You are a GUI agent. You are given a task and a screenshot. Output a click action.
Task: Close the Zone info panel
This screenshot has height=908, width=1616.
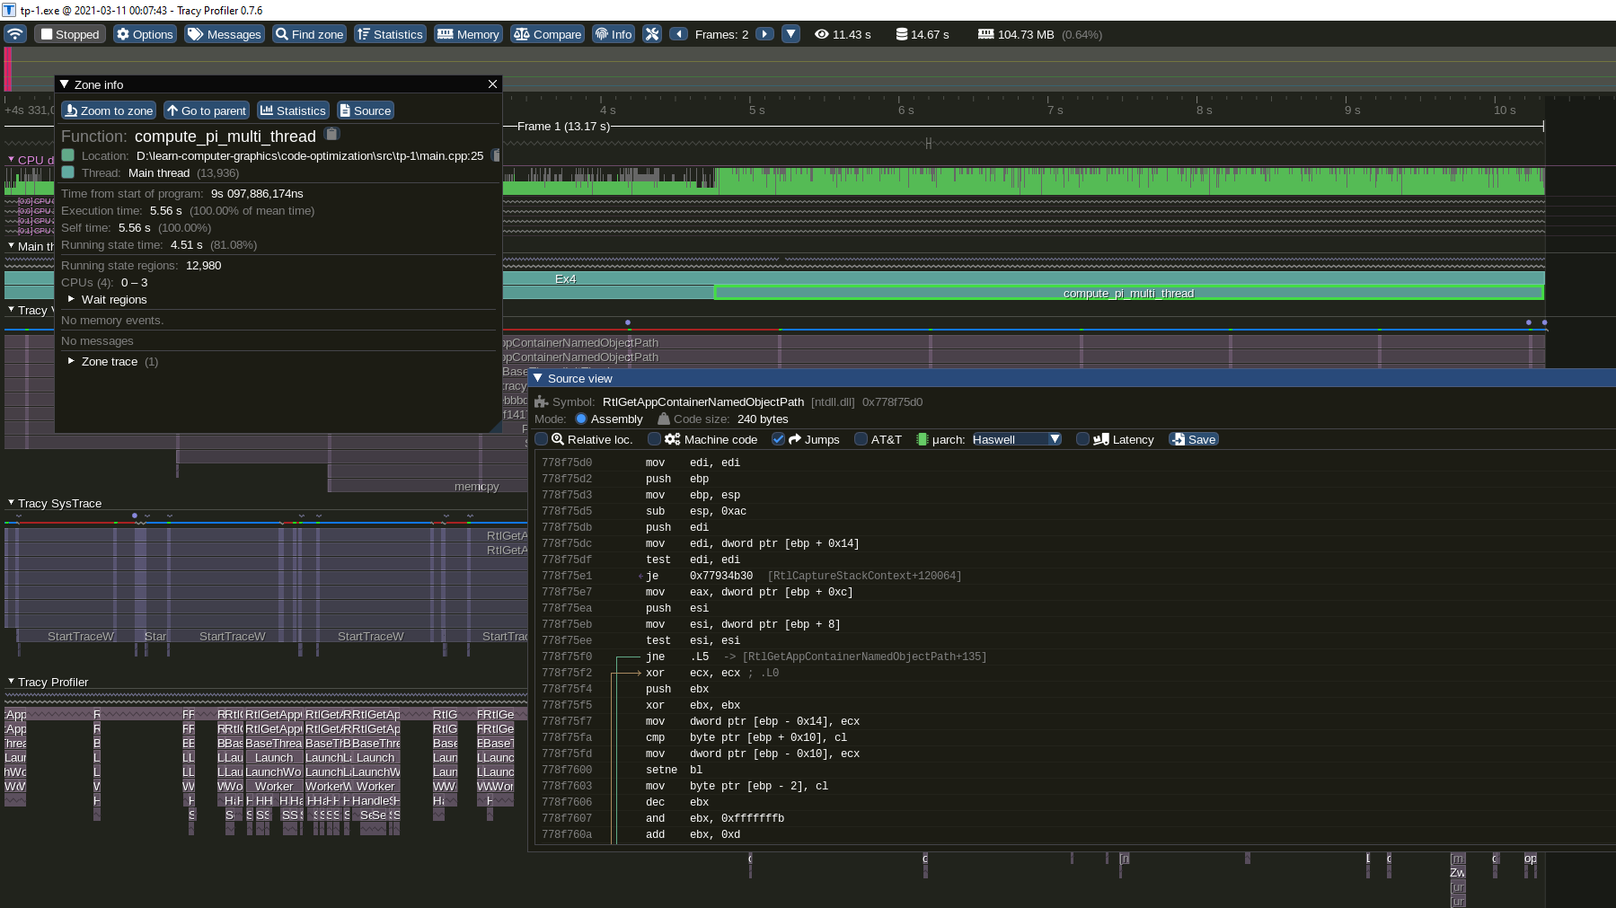tap(492, 84)
